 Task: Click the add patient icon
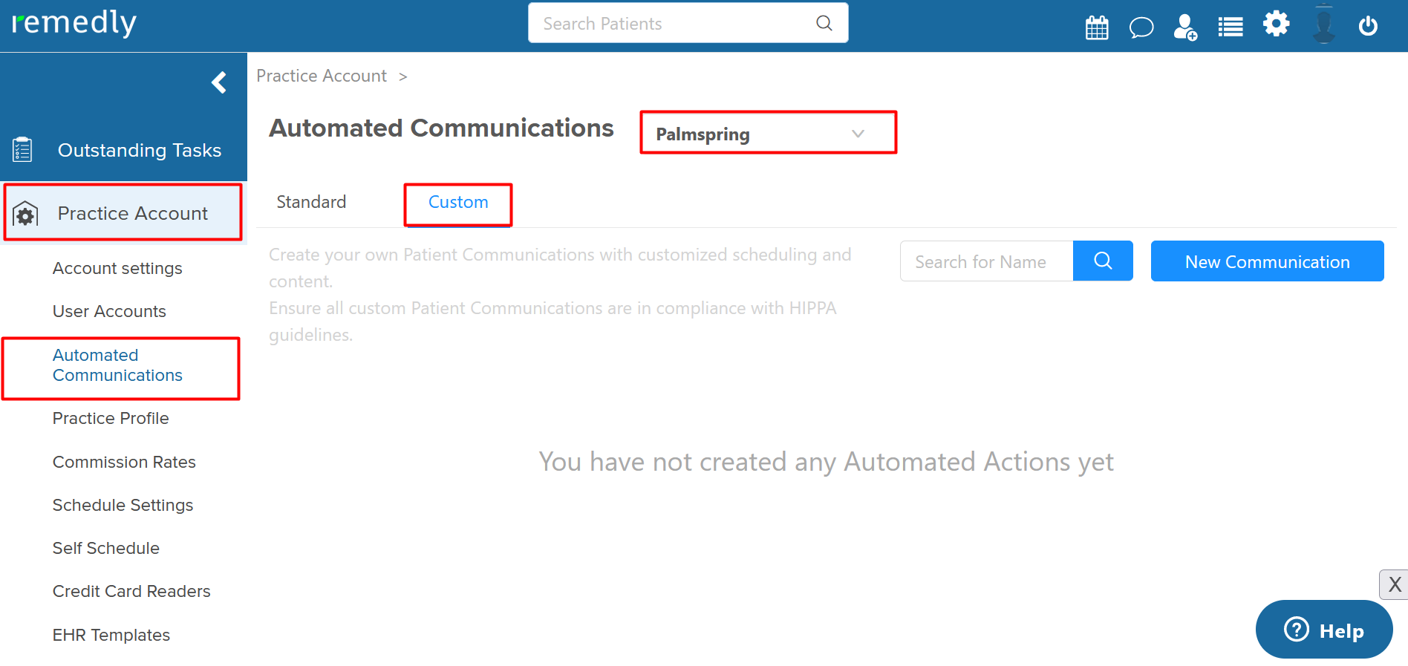click(x=1185, y=27)
